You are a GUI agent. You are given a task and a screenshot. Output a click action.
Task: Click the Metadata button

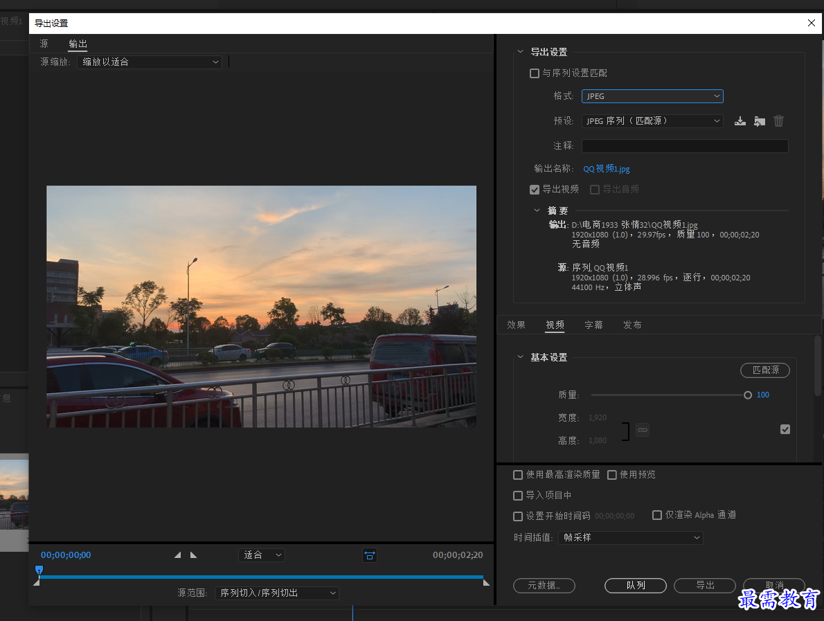544,585
